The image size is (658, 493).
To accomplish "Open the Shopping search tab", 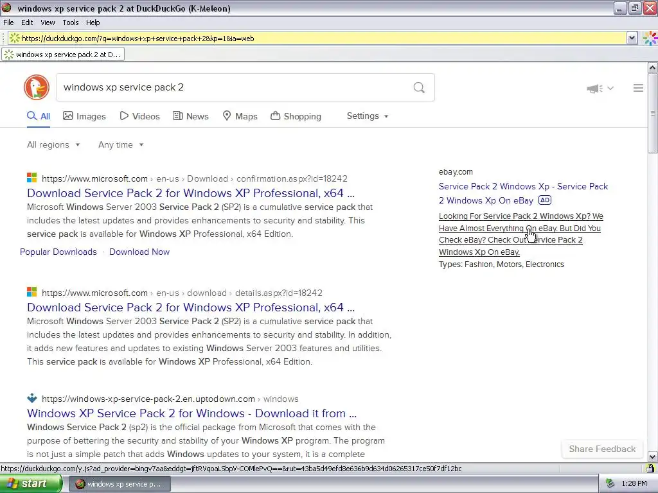I will tap(296, 116).
